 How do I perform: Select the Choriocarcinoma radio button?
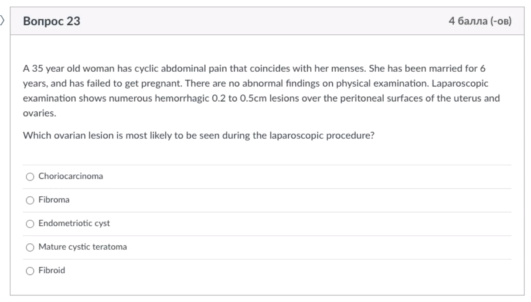point(30,177)
